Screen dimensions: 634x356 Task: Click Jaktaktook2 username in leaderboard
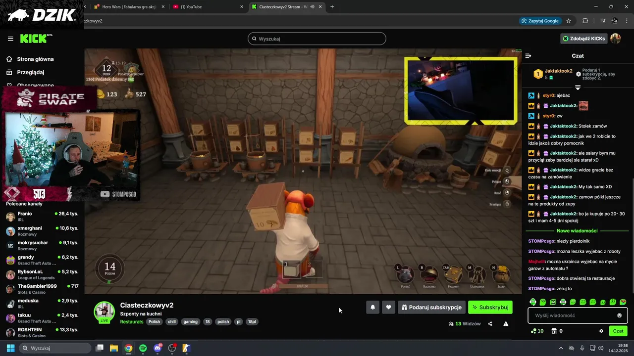point(559,71)
